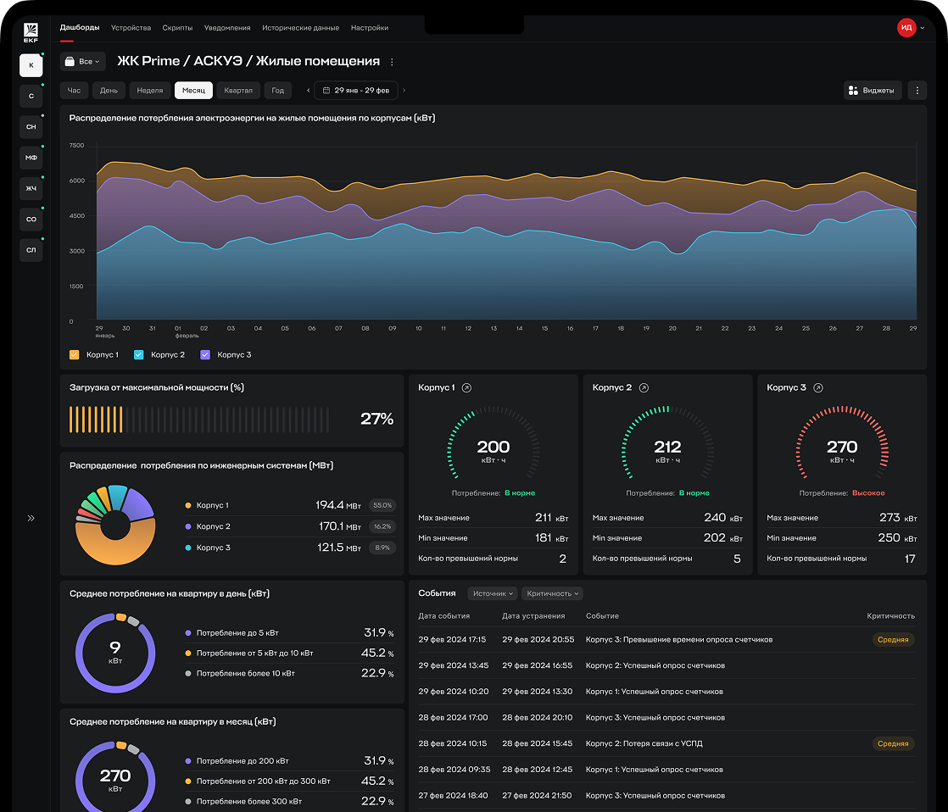Viewport: 948px width, 812px height.
Task: Uncheck the Корпус 1 legend checkbox
Action: tap(74, 354)
